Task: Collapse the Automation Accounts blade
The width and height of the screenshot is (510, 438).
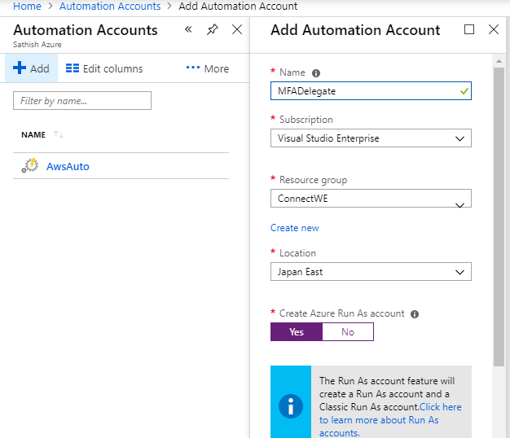Action: point(188,30)
